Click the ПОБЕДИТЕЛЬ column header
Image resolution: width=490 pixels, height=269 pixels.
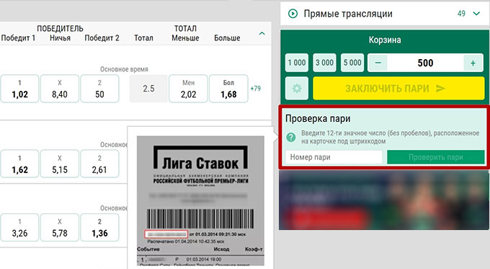60,29
